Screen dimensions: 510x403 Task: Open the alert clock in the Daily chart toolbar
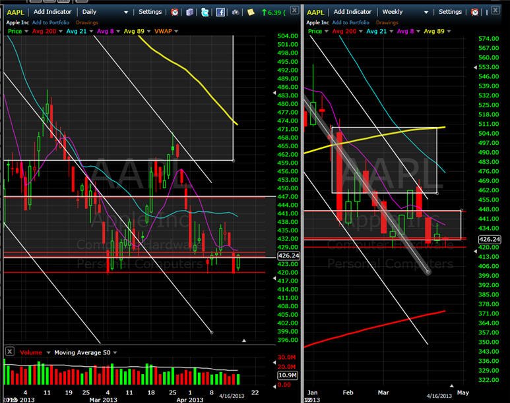tap(175, 13)
